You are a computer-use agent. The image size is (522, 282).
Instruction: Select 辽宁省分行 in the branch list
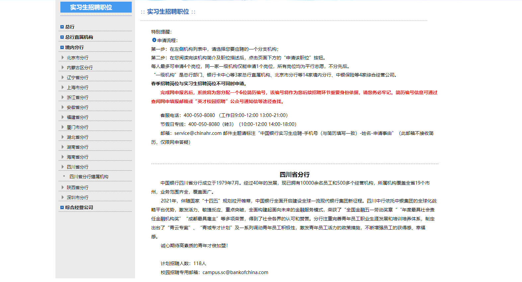78,78
